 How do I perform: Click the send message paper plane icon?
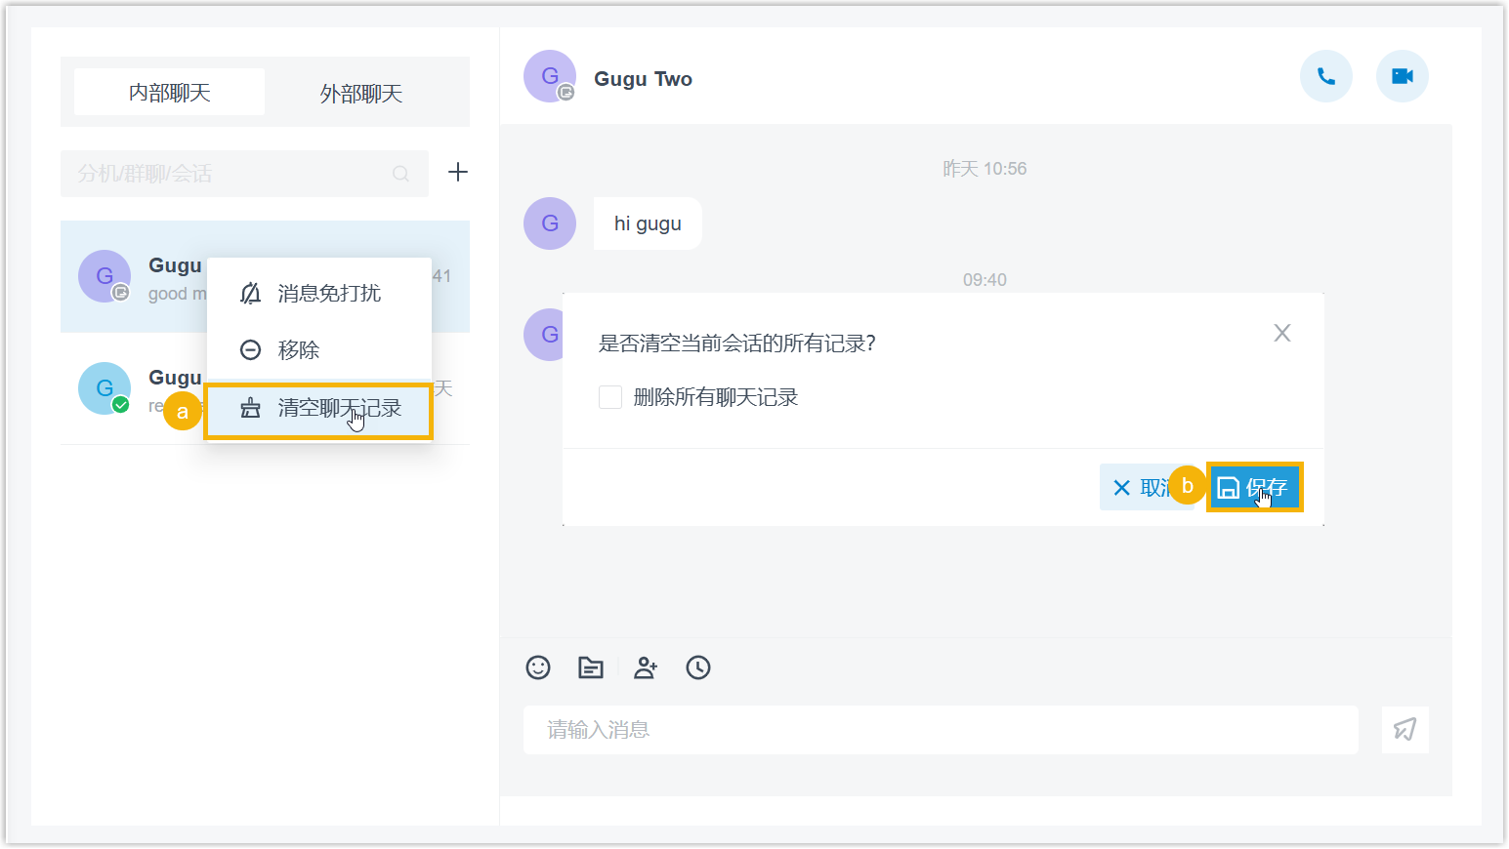[1404, 730]
